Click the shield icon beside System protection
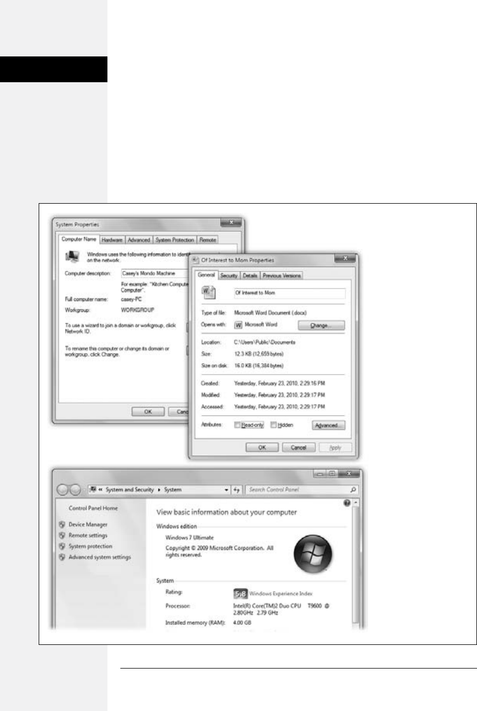Image resolution: width=477 pixels, height=711 pixels. 62,547
